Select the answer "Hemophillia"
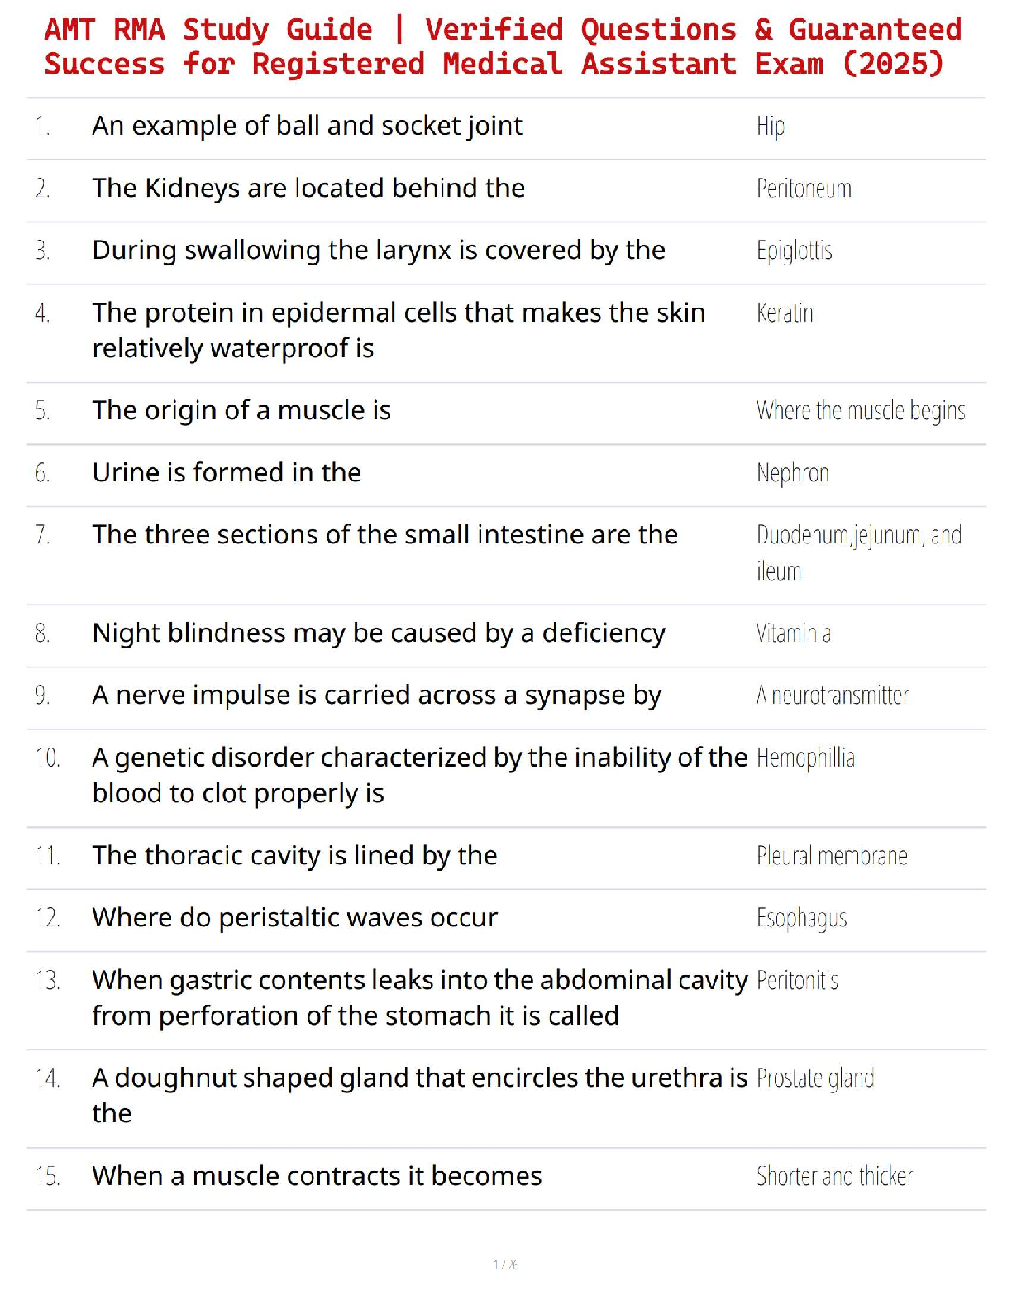 point(804,758)
